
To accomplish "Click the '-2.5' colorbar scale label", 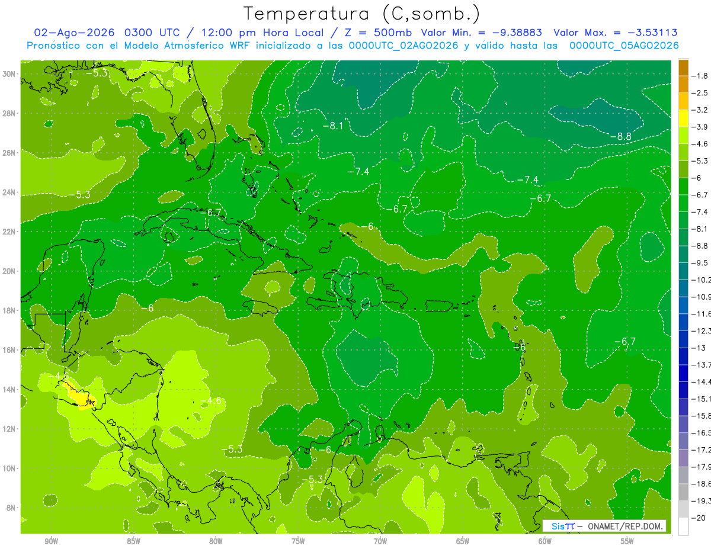I will (x=700, y=93).
